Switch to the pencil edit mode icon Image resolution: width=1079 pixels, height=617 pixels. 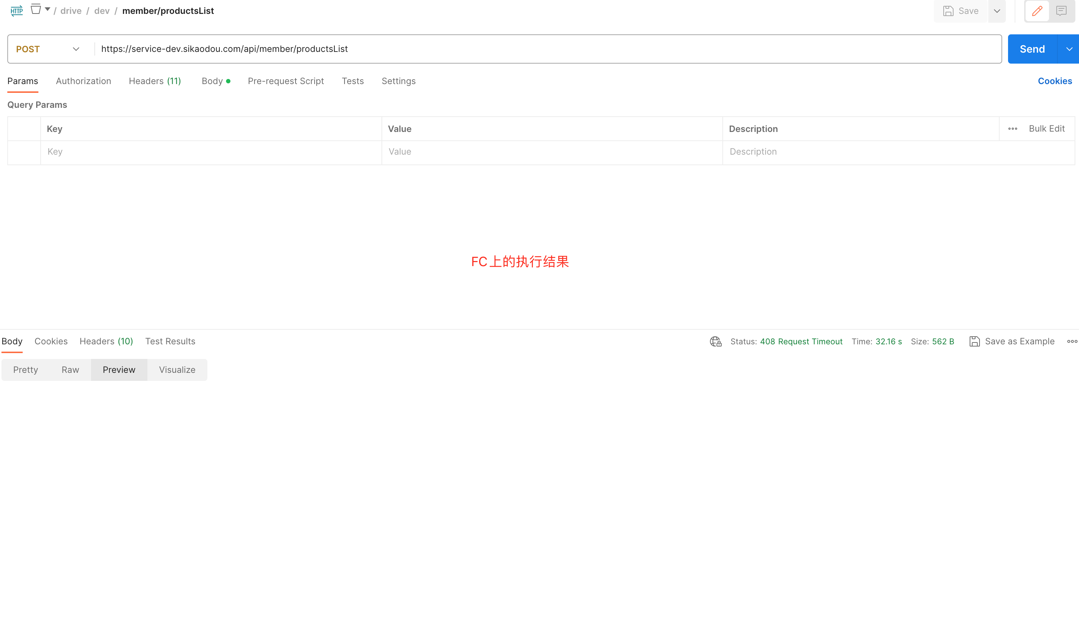click(1037, 11)
